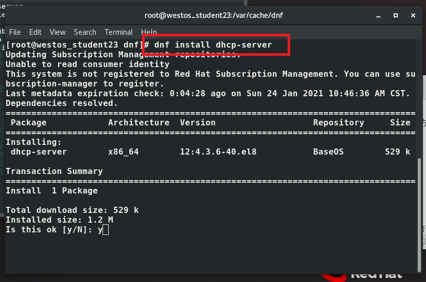Click the 'Package' column header
The image size is (426, 282).
click(x=29, y=122)
